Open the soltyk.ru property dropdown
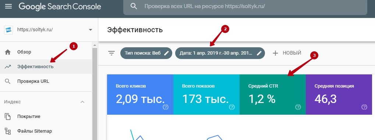Image resolution: width=375 pixels, height=140 pixels. click(x=91, y=30)
